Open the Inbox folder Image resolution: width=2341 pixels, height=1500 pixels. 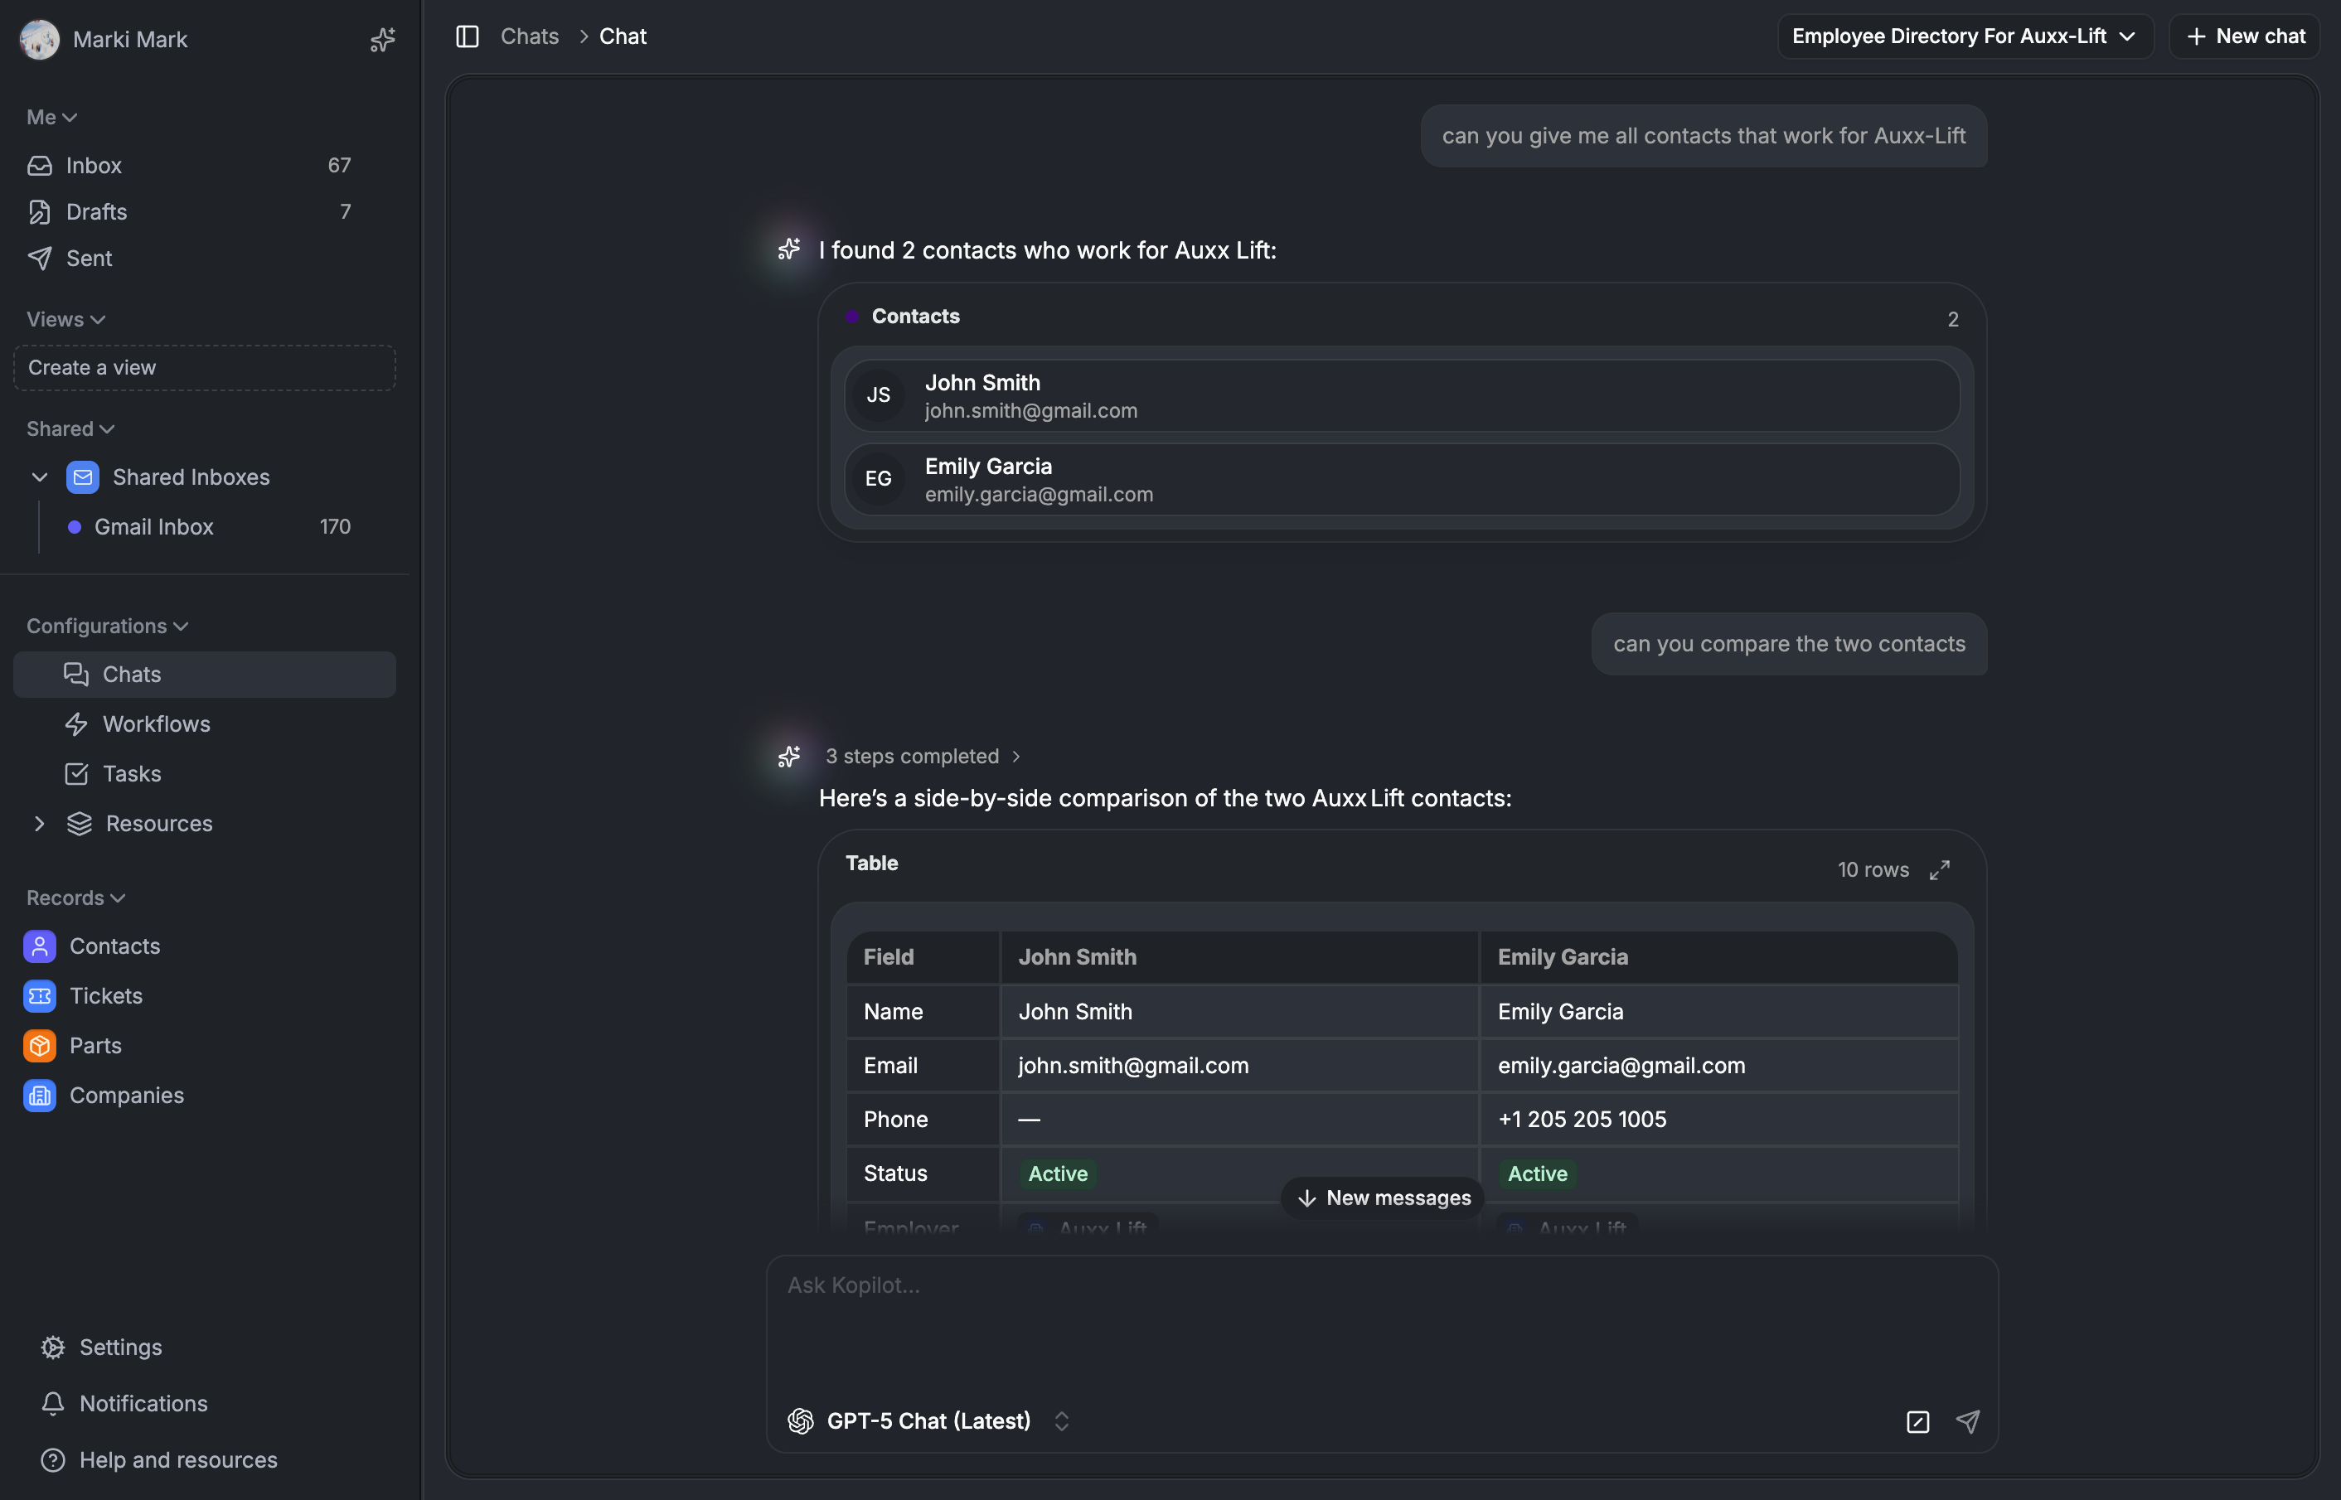(94, 166)
